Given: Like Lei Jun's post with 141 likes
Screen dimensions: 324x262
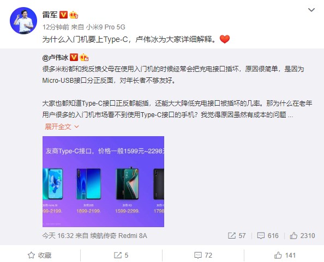Looking at the screenshot, I should click(285, 255).
